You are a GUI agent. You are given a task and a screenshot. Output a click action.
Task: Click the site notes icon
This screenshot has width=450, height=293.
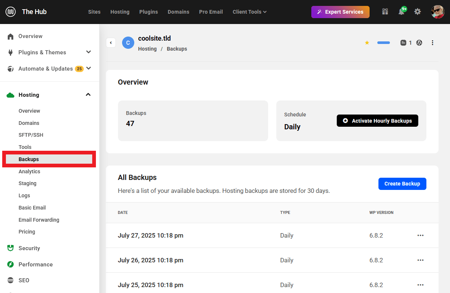click(403, 43)
